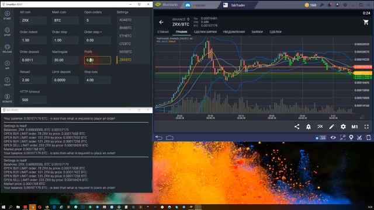Viewport: 374px width, 210px height.
Task: Click the DONATE icon in SmartBot sidebar
Action: pyautogui.click(x=7, y=97)
